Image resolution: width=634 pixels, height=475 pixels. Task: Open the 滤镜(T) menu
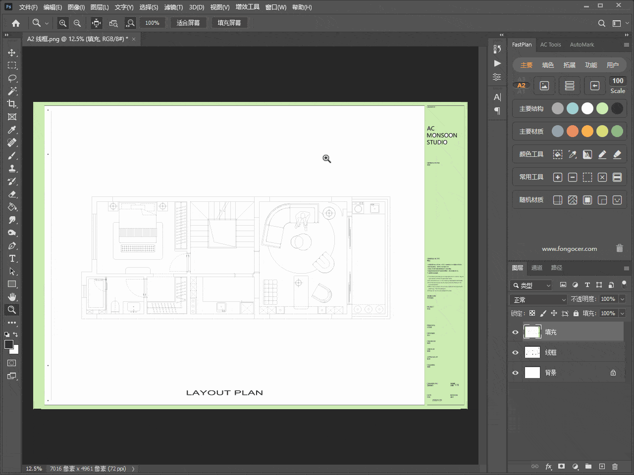173,7
